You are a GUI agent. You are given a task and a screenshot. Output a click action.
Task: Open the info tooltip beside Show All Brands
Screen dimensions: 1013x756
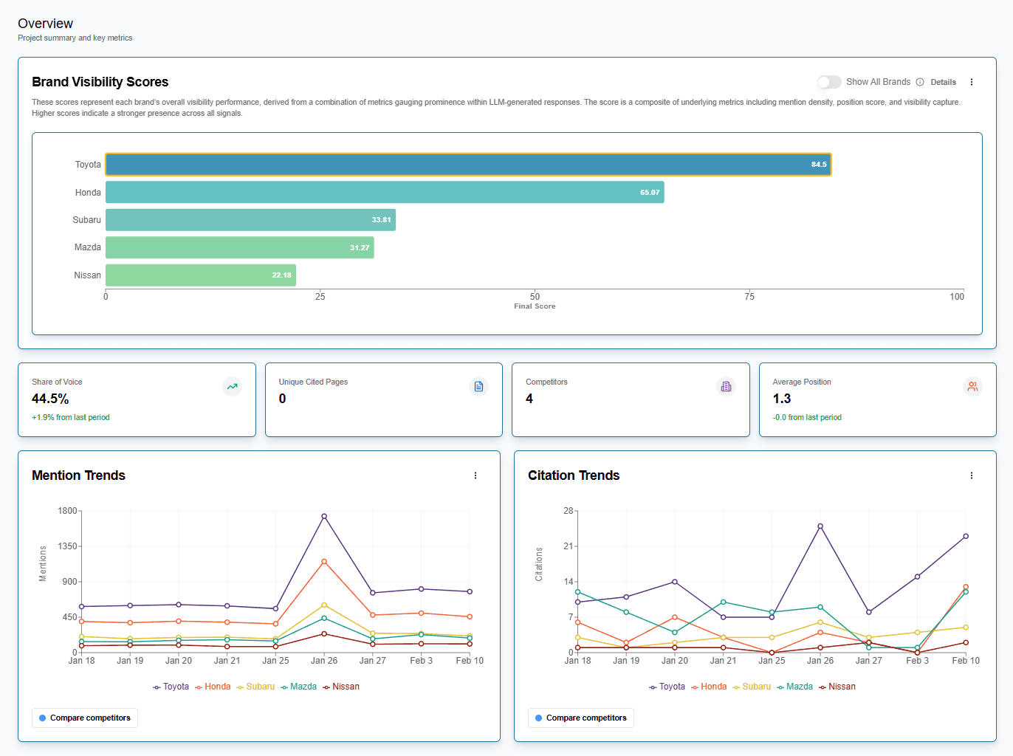tap(920, 82)
